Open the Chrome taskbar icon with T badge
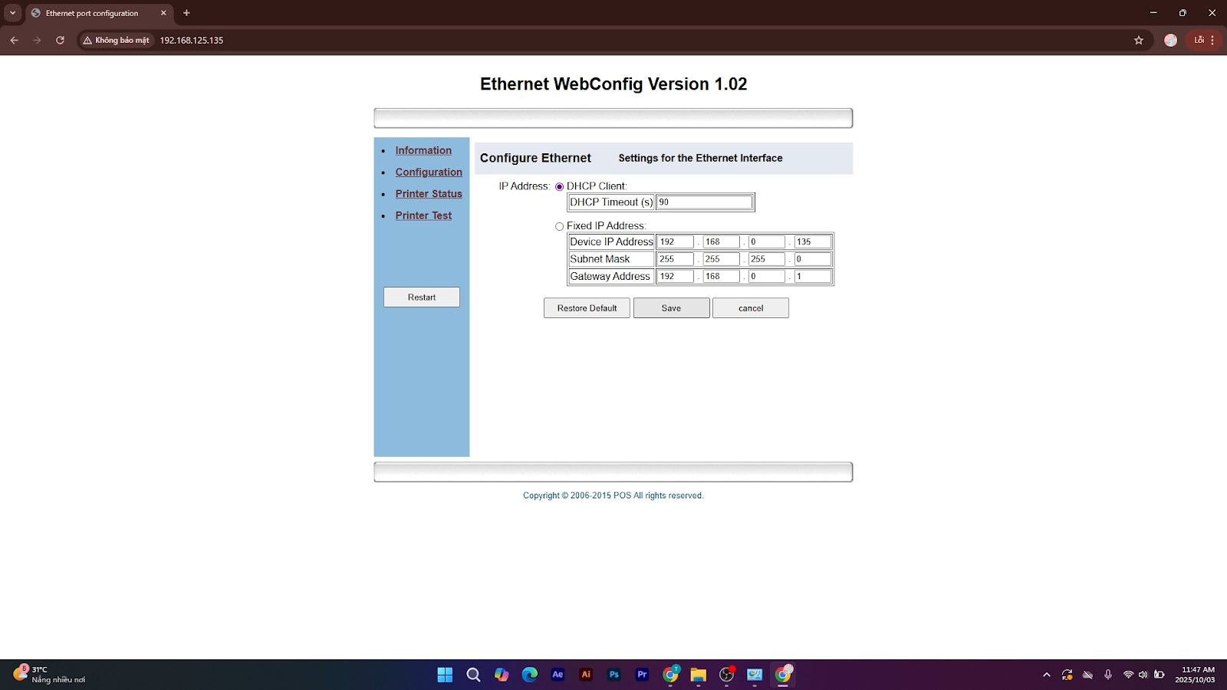Image resolution: width=1227 pixels, height=690 pixels. (671, 675)
